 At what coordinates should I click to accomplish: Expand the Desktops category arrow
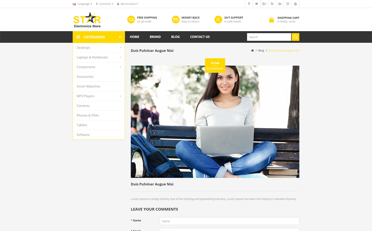click(120, 48)
